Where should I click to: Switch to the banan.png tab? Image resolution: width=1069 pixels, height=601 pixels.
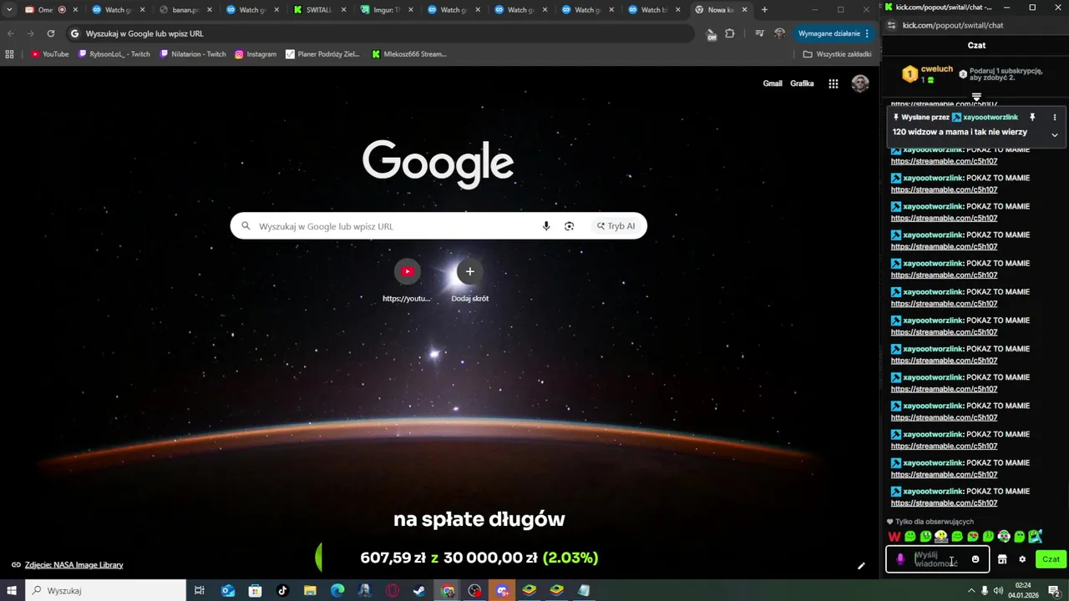187,10
